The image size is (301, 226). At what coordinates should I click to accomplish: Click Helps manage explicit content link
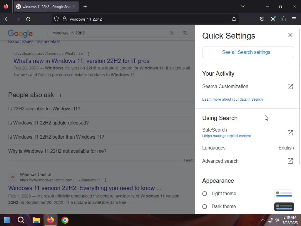226,136
